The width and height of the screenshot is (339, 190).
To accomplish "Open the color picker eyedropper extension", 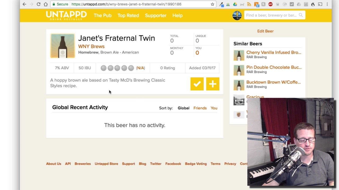I will (x=221, y=4).
